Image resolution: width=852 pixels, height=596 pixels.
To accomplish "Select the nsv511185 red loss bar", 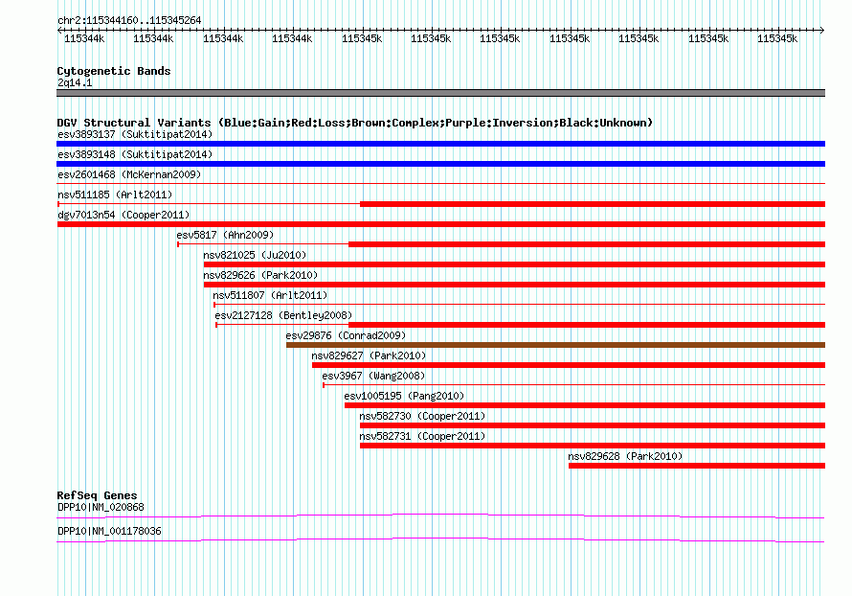I will pyautogui.click(x=593, y=204).
